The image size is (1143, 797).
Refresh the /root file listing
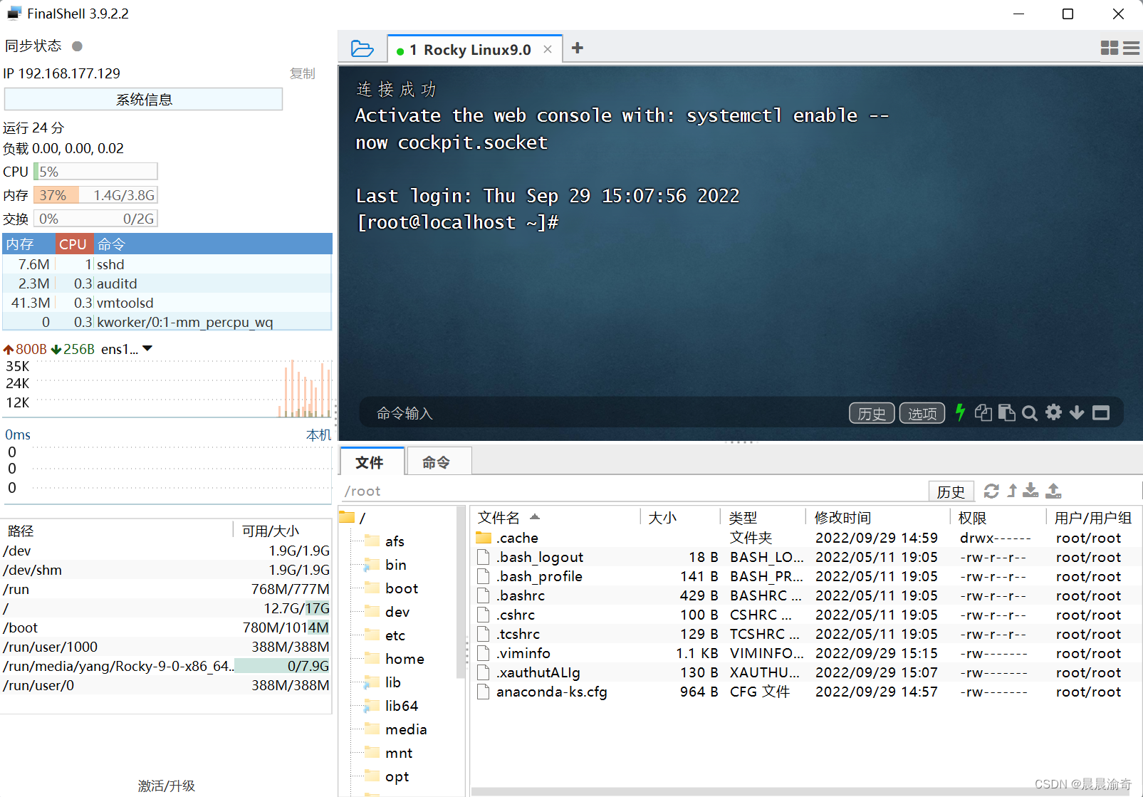[991, 491]
